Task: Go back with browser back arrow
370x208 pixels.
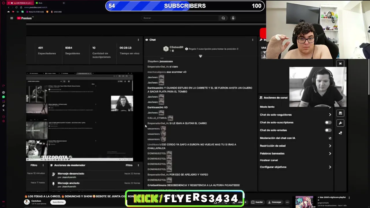Action: click(9, 7)
